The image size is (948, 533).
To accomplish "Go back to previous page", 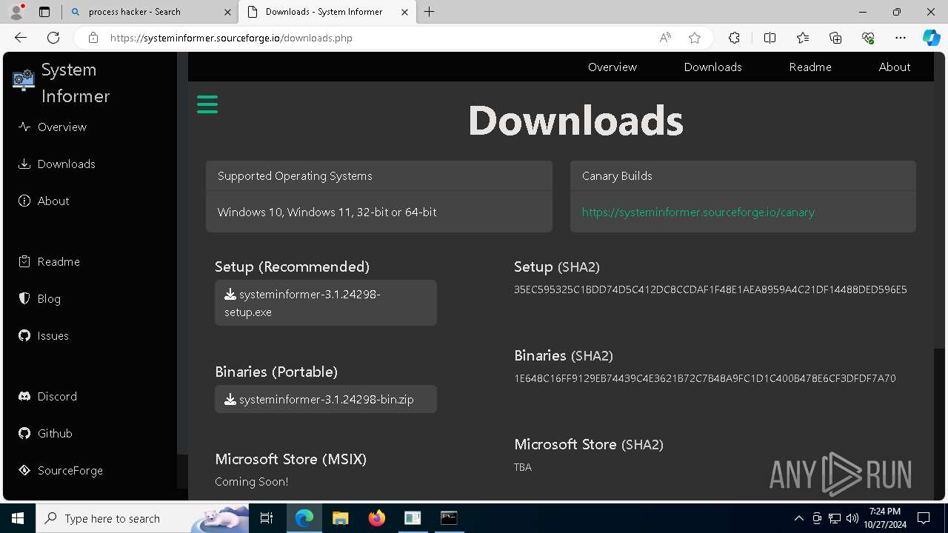I will [x=21, y=38].
